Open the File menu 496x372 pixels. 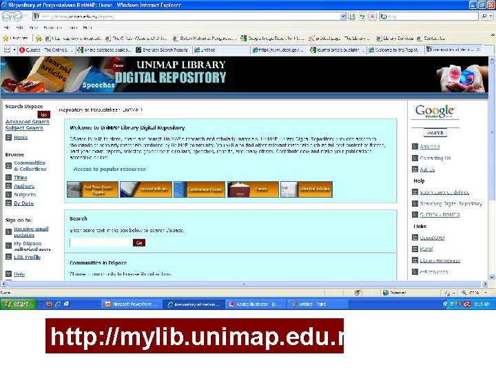pyautogui.click(x=7, y=28)
